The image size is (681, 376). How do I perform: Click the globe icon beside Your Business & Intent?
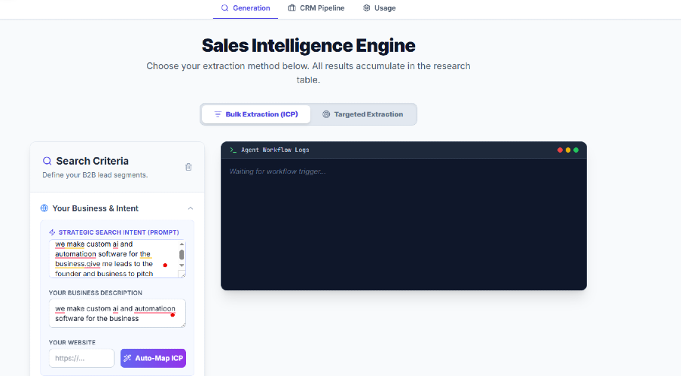click(44, 208)
